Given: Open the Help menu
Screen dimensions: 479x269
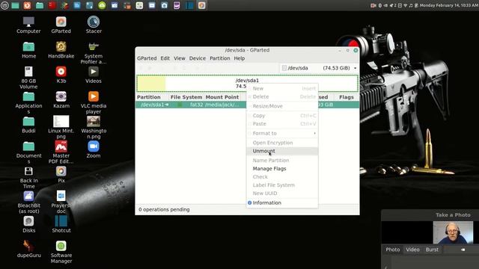Looking at the screenshot, I should (x=239, y=58).
